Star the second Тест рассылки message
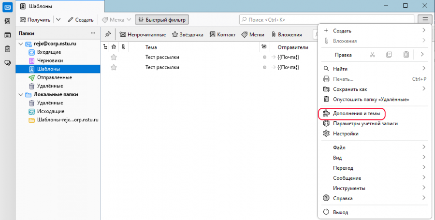 coord(114,67)
